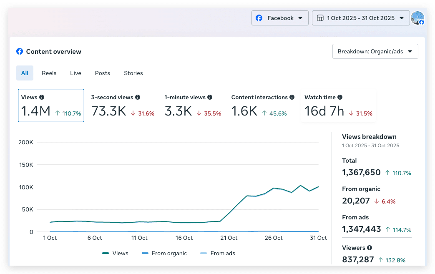The width and height of the screenshot is (435, 274).
Task: Toggle the Views series in chart legend
Action: 115,253
